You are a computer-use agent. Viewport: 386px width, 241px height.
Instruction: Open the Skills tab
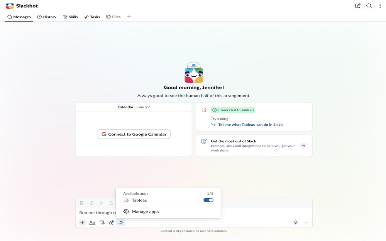70,17
